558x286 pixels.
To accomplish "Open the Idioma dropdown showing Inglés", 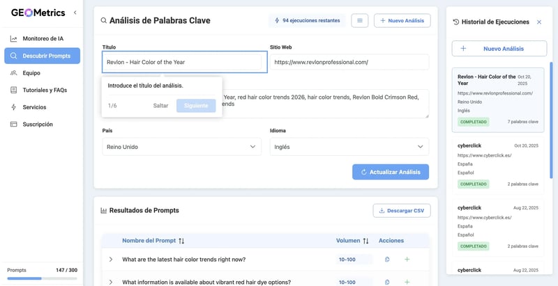I will point(349,147).
